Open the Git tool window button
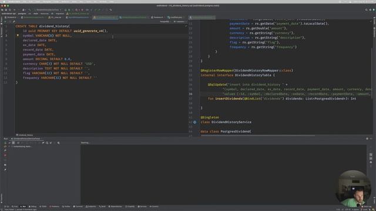 click(7, 206)
